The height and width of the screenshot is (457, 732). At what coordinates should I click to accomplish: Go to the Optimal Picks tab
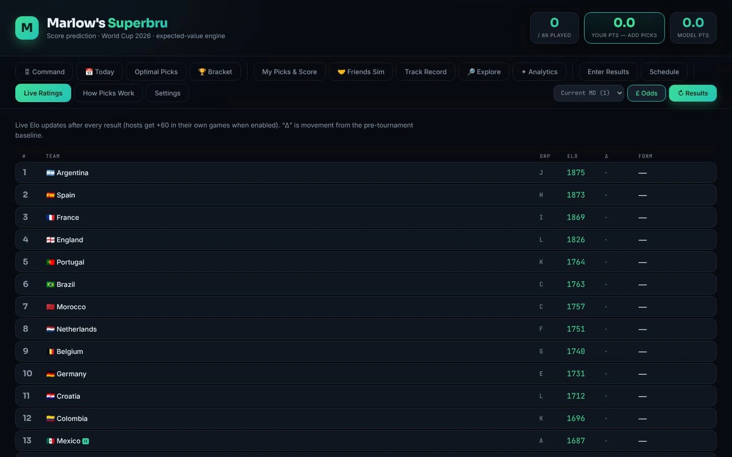(156, 72)
